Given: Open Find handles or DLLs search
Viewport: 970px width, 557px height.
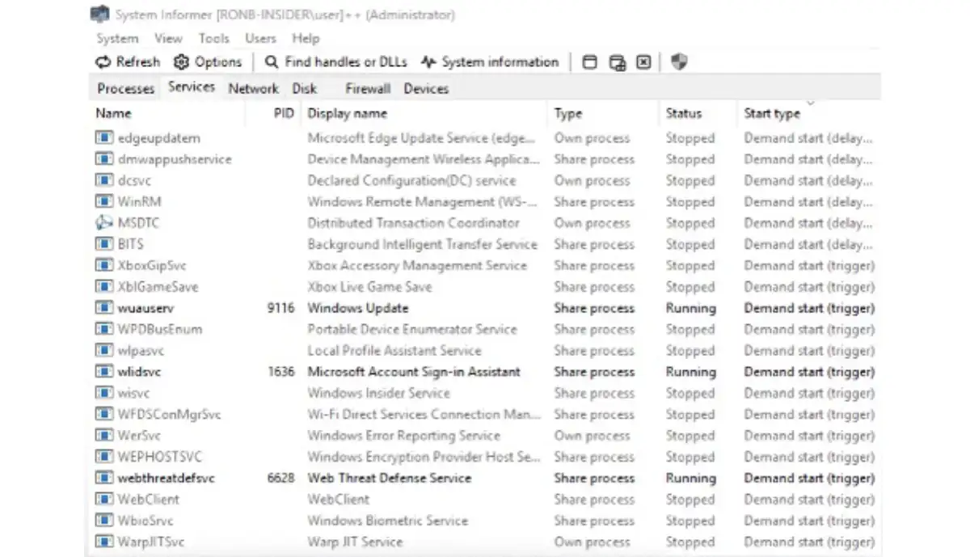Looking at the screenshot, I should coord(335,62).
